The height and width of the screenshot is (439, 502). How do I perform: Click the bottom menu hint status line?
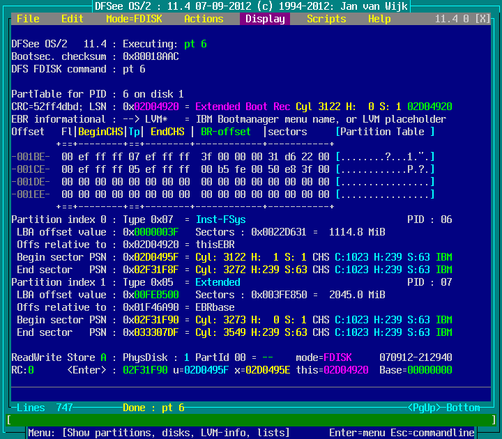[251, 433]
